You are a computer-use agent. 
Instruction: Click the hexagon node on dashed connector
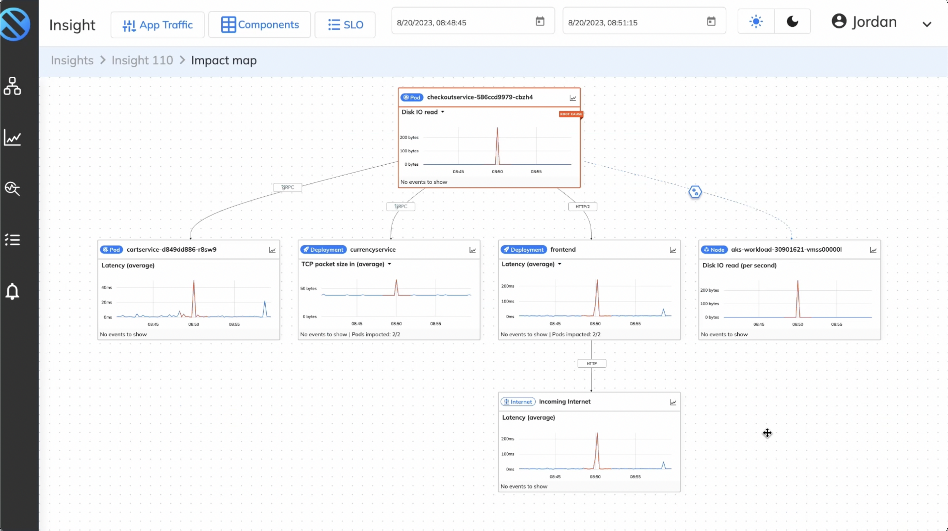[x=695, y=192]
